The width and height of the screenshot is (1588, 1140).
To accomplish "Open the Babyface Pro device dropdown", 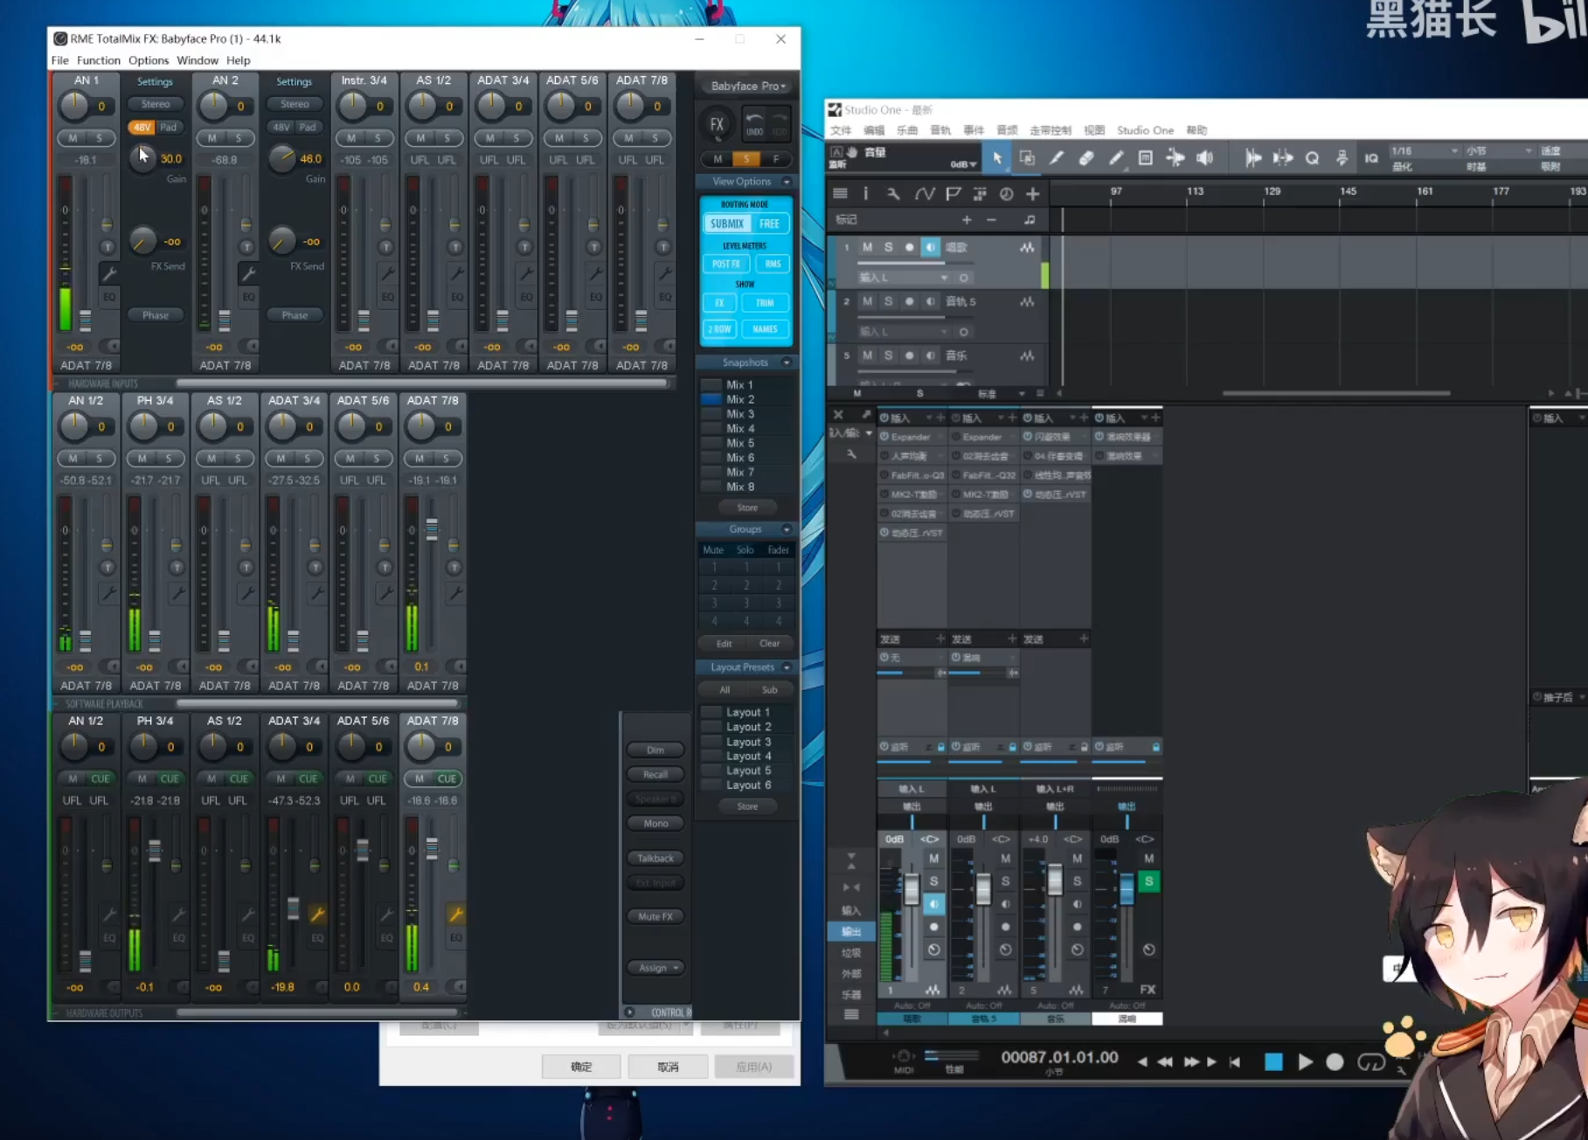I will point(745,86).
